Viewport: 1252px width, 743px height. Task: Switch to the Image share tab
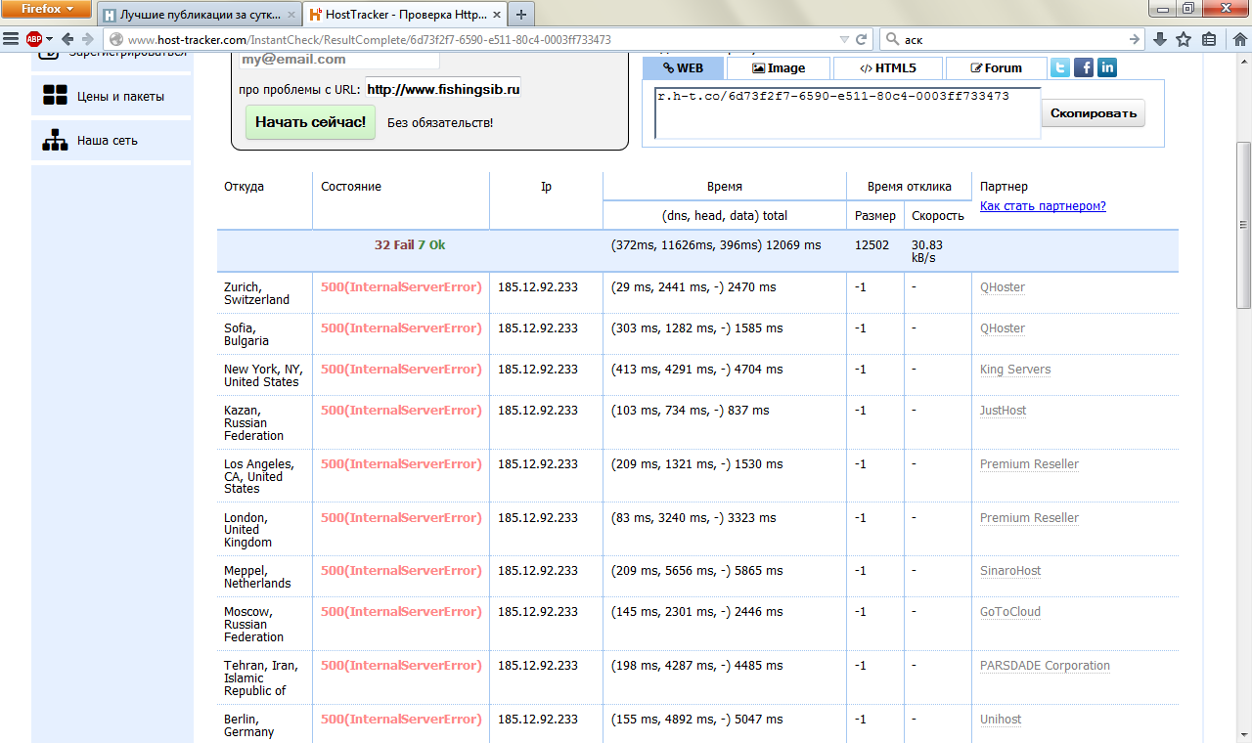click(779, 68)
